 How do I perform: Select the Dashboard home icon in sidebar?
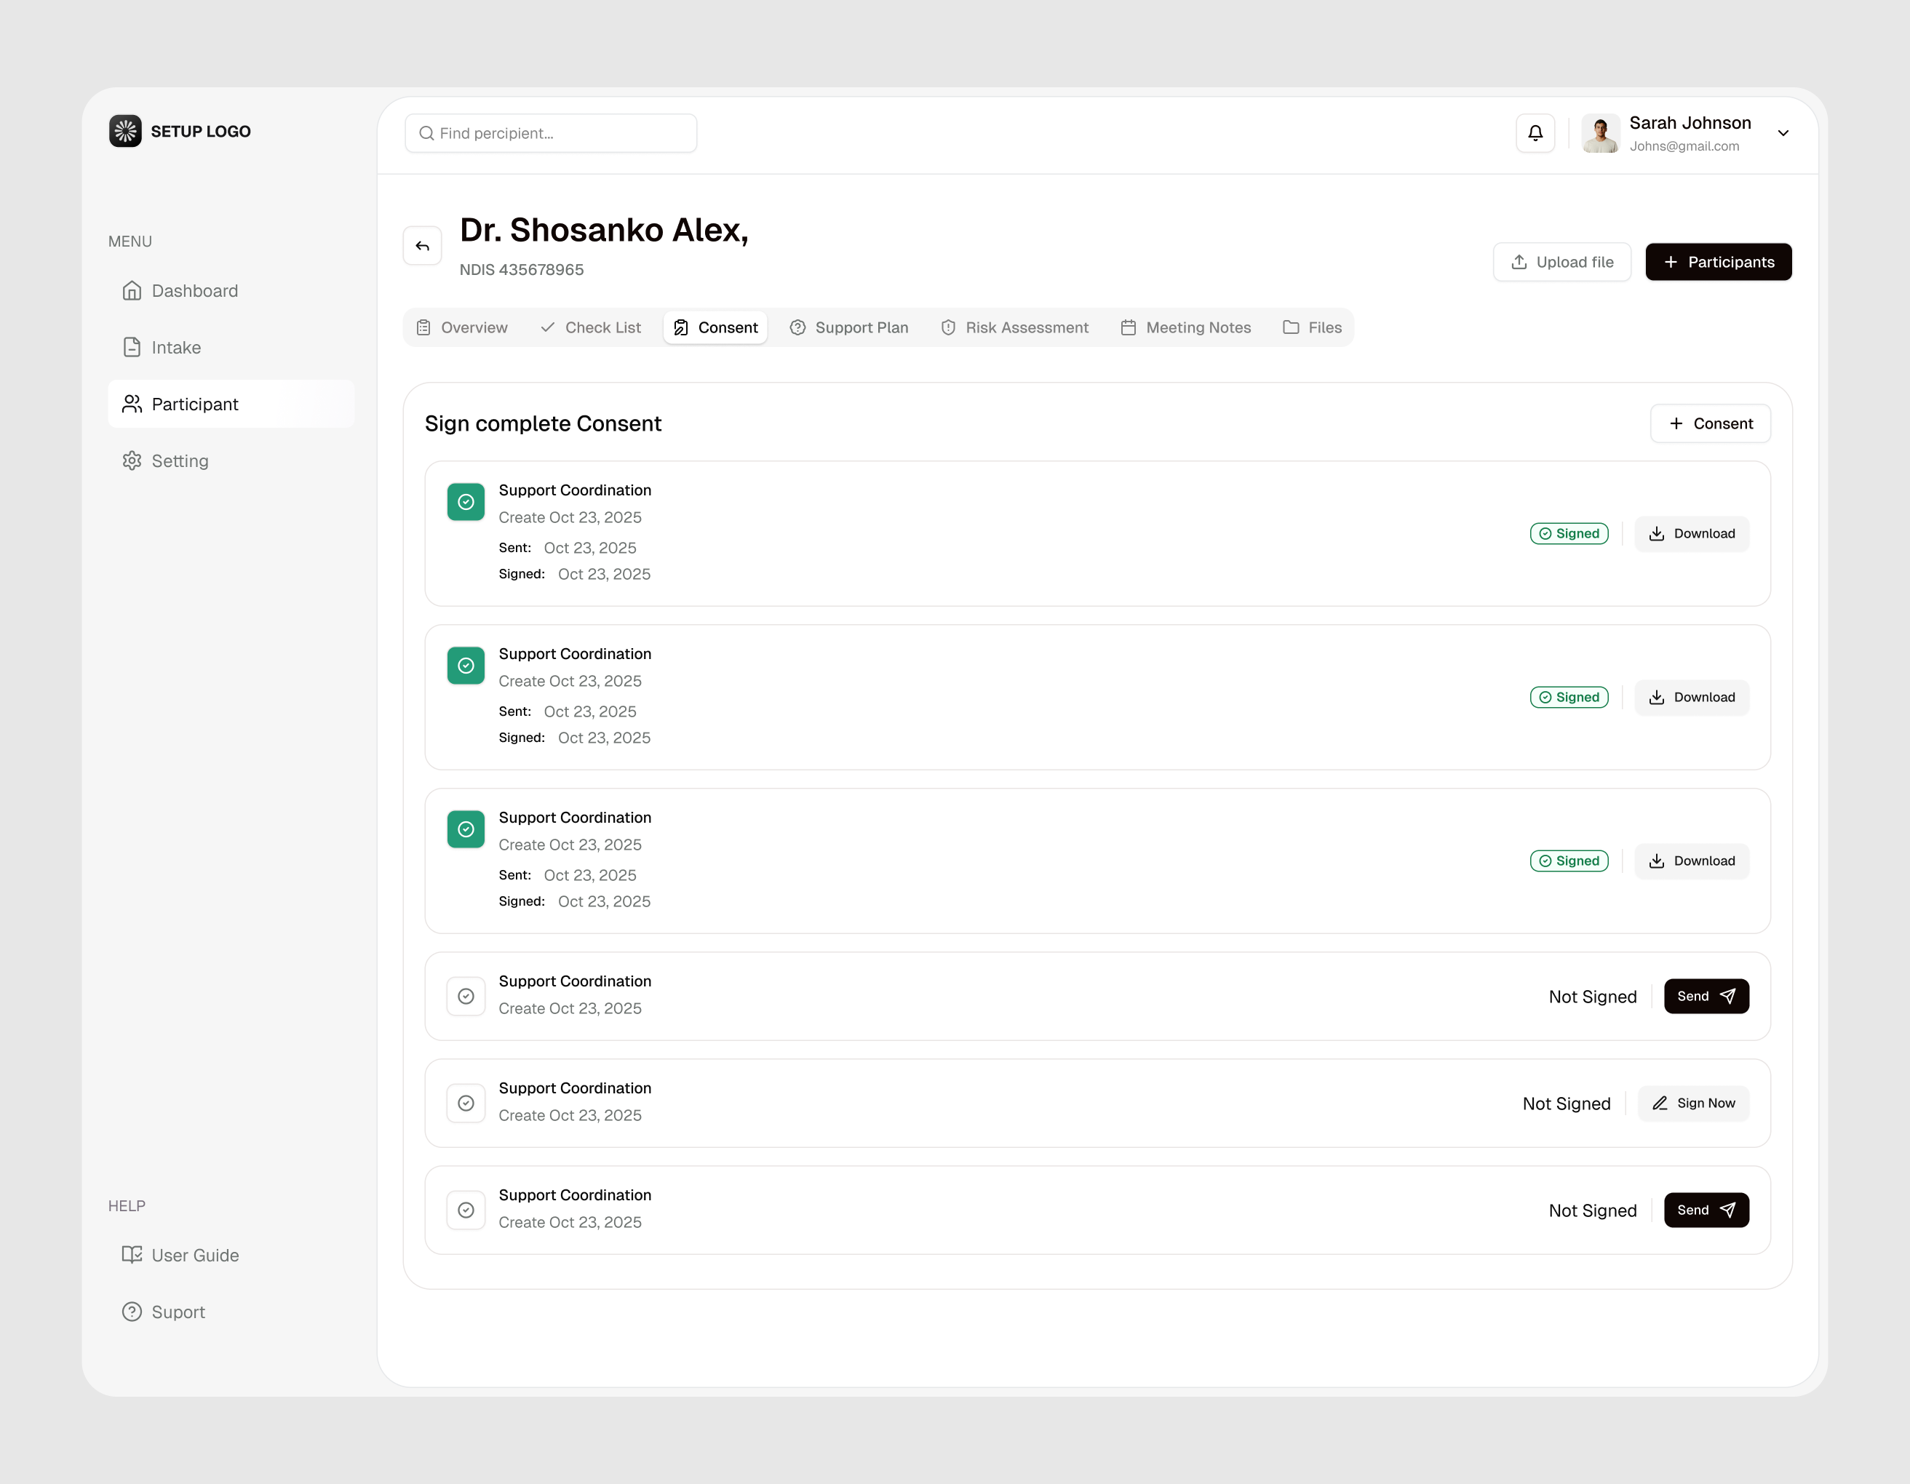click(132, 290)
